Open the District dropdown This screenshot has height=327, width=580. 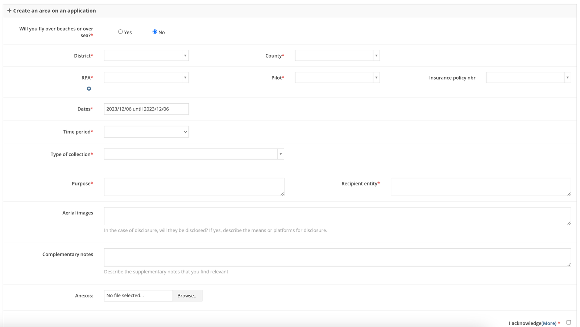[x=146, y=55]
